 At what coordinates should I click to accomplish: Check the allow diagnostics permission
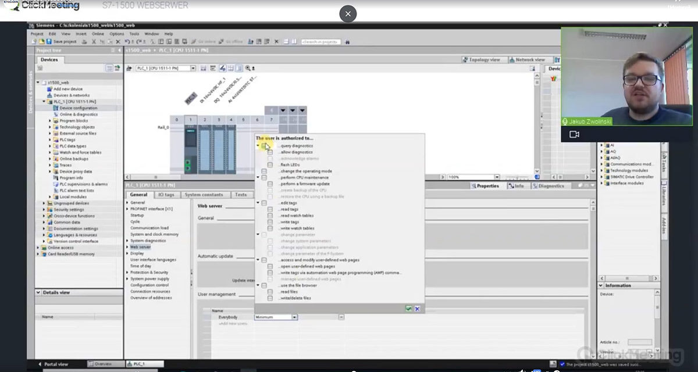pyautogui.click(x=270, y=152)
